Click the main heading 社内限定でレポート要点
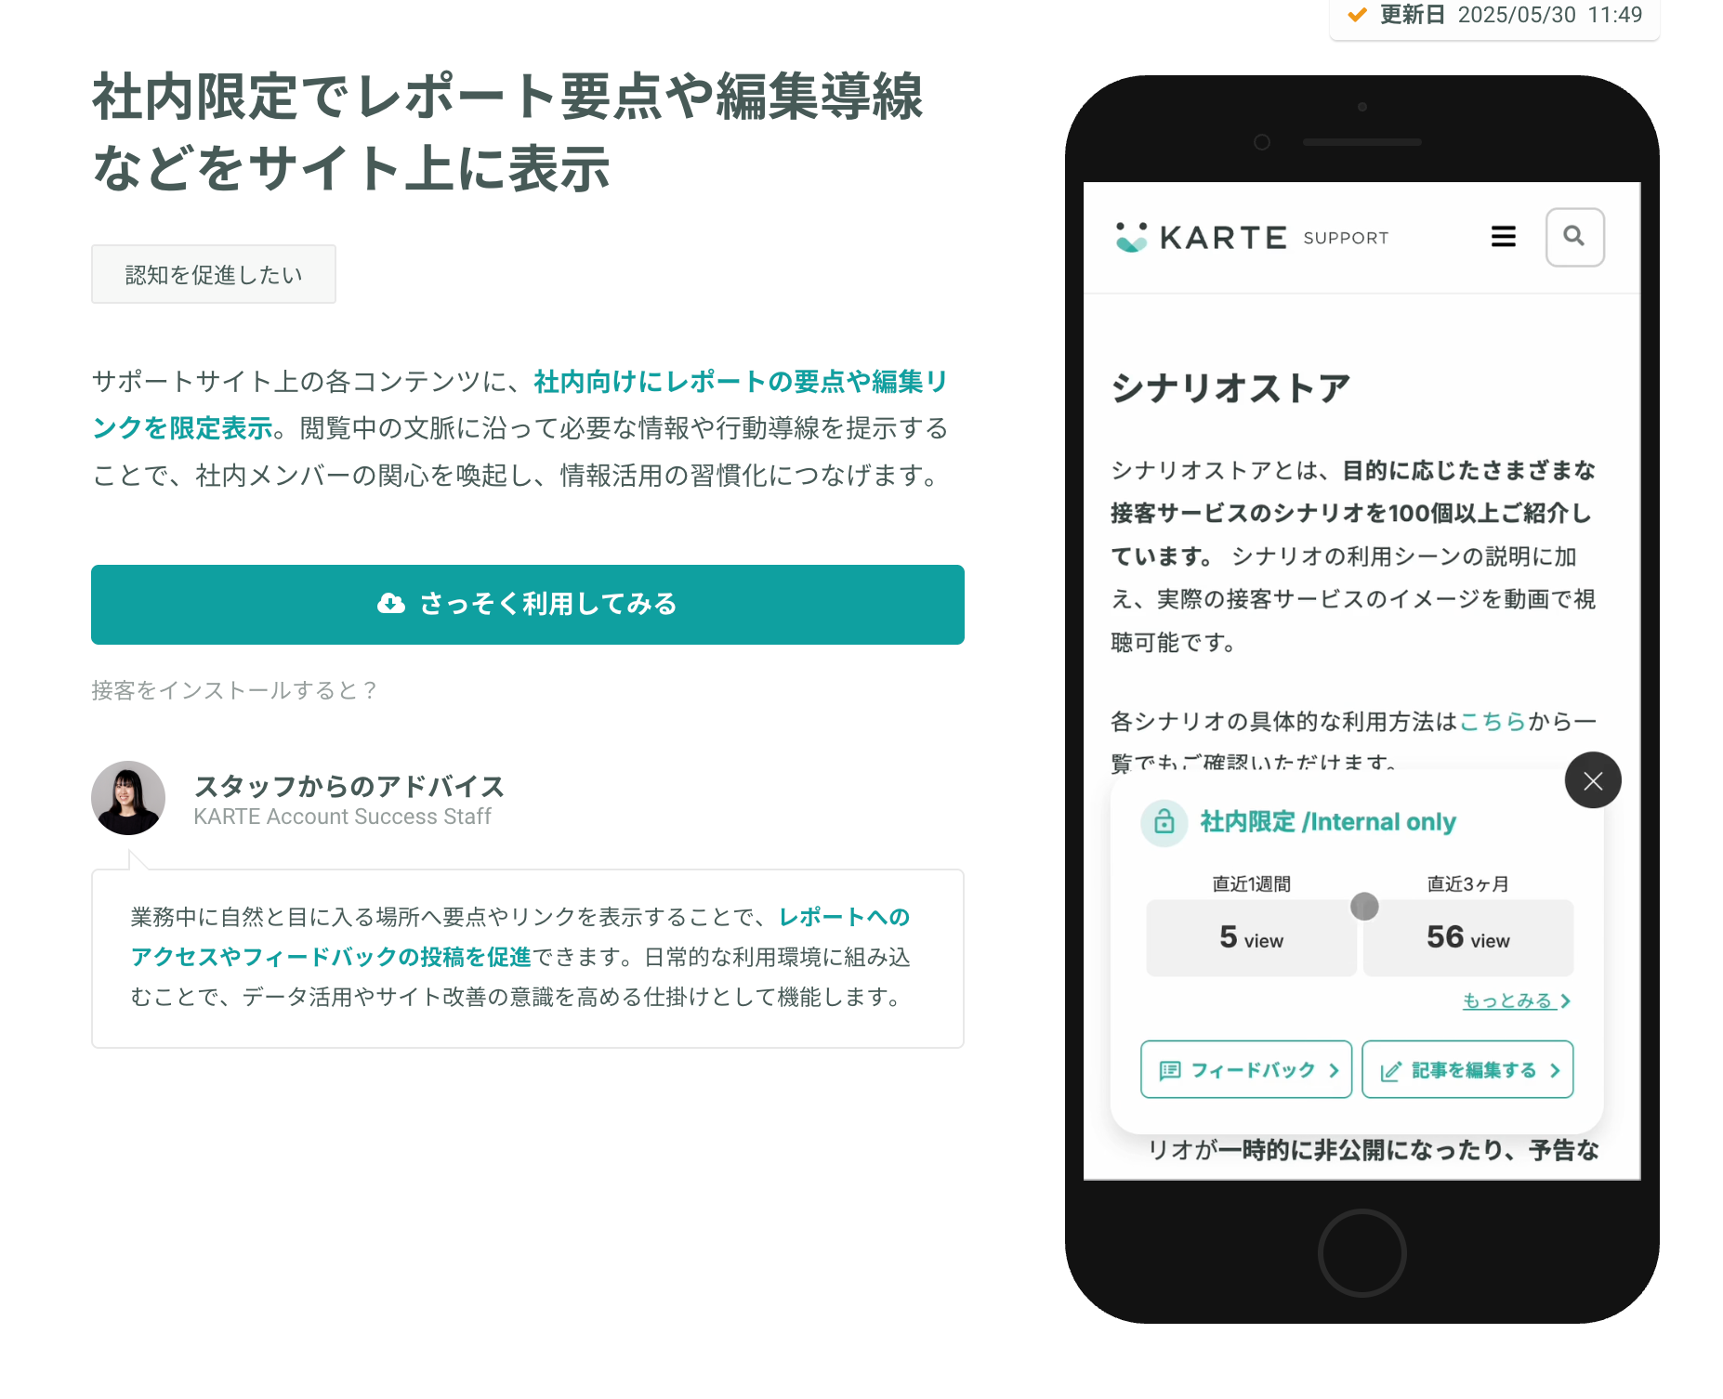 (x=507, y=132)
